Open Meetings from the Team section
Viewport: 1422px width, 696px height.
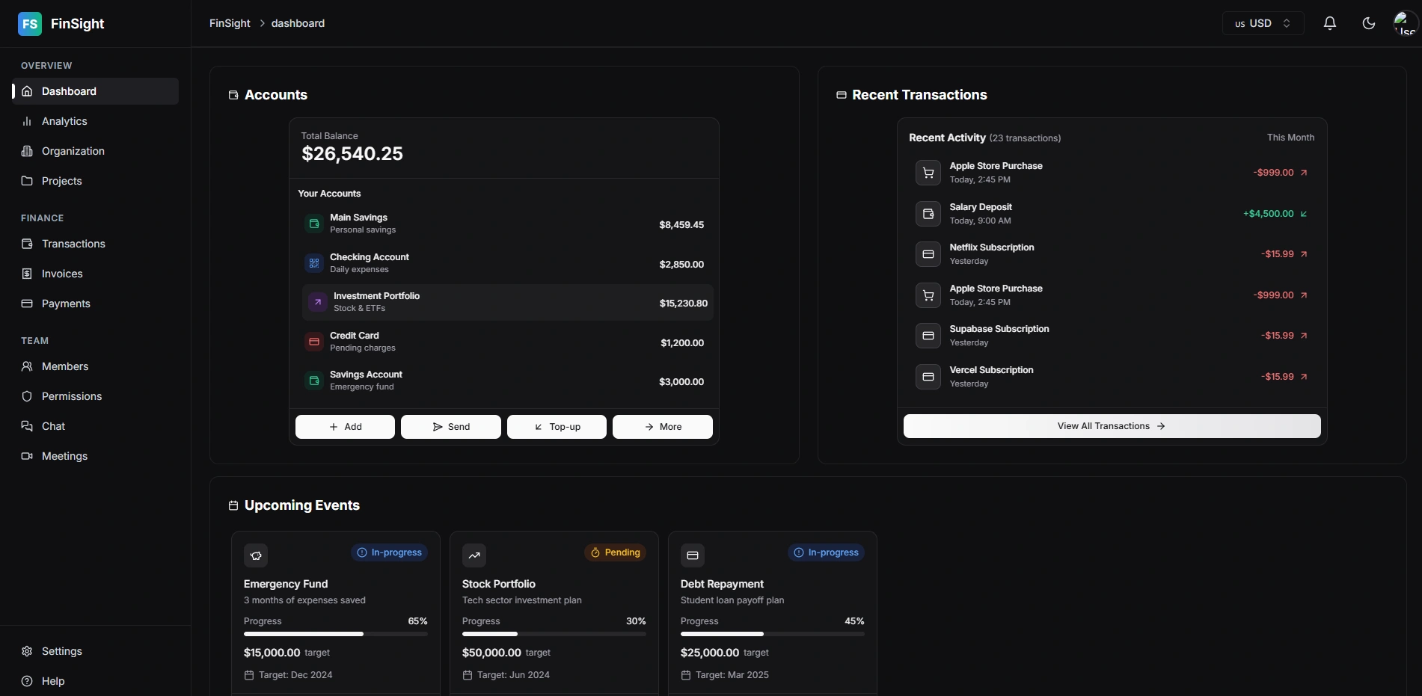click(65, 456)
